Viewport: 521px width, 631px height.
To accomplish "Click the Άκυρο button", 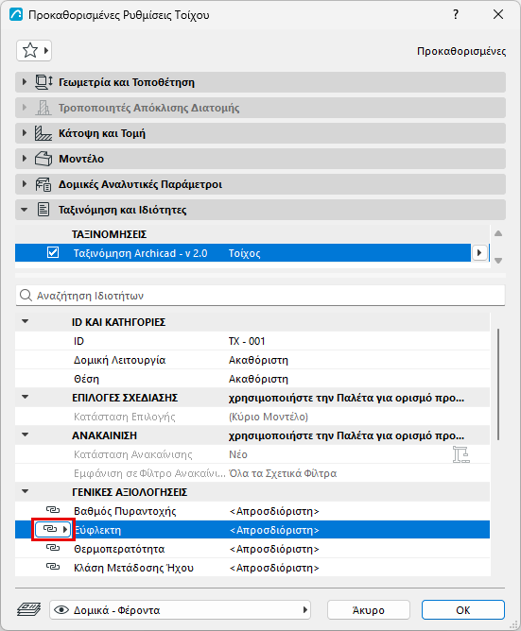I will [x=368, y=610].
